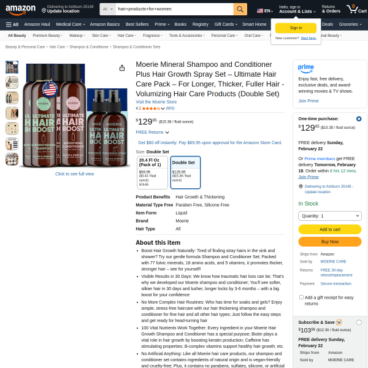Open the Quantity dropdown
The image size is (368, 368).
coord(330,216)
